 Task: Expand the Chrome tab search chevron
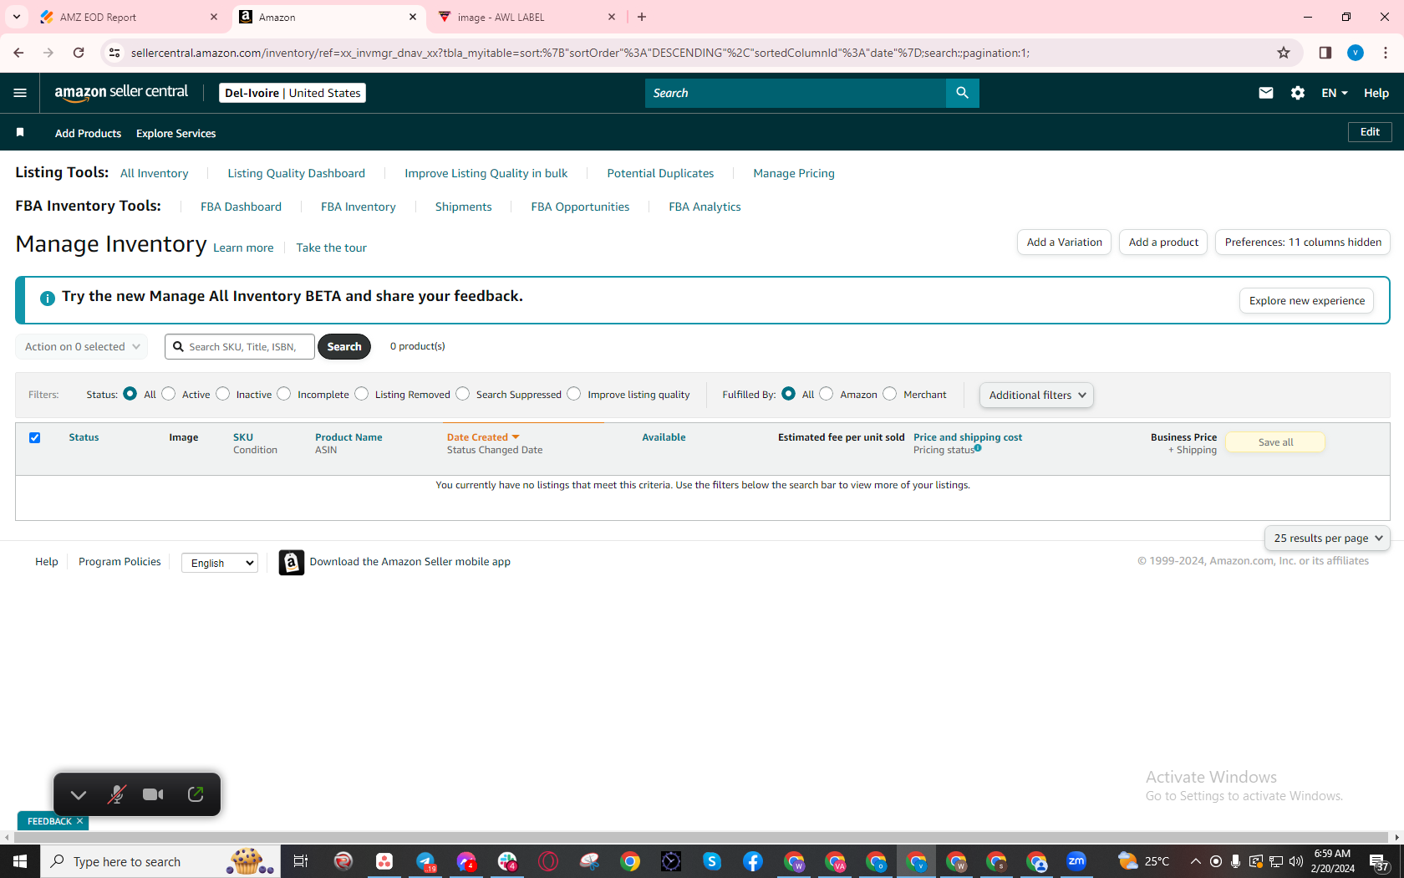pyautogui.click(x=17, y=17)
